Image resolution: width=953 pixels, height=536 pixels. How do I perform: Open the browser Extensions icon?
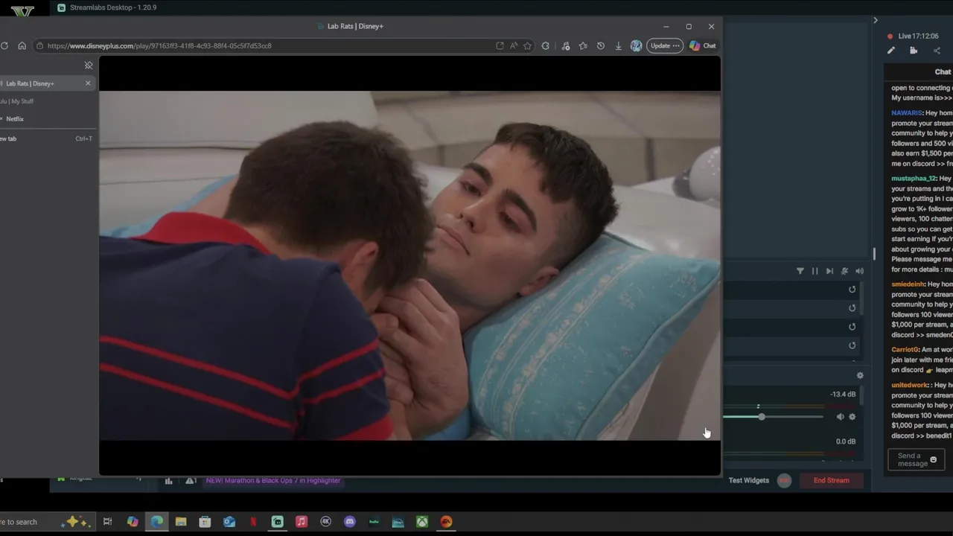pos(546,45)
